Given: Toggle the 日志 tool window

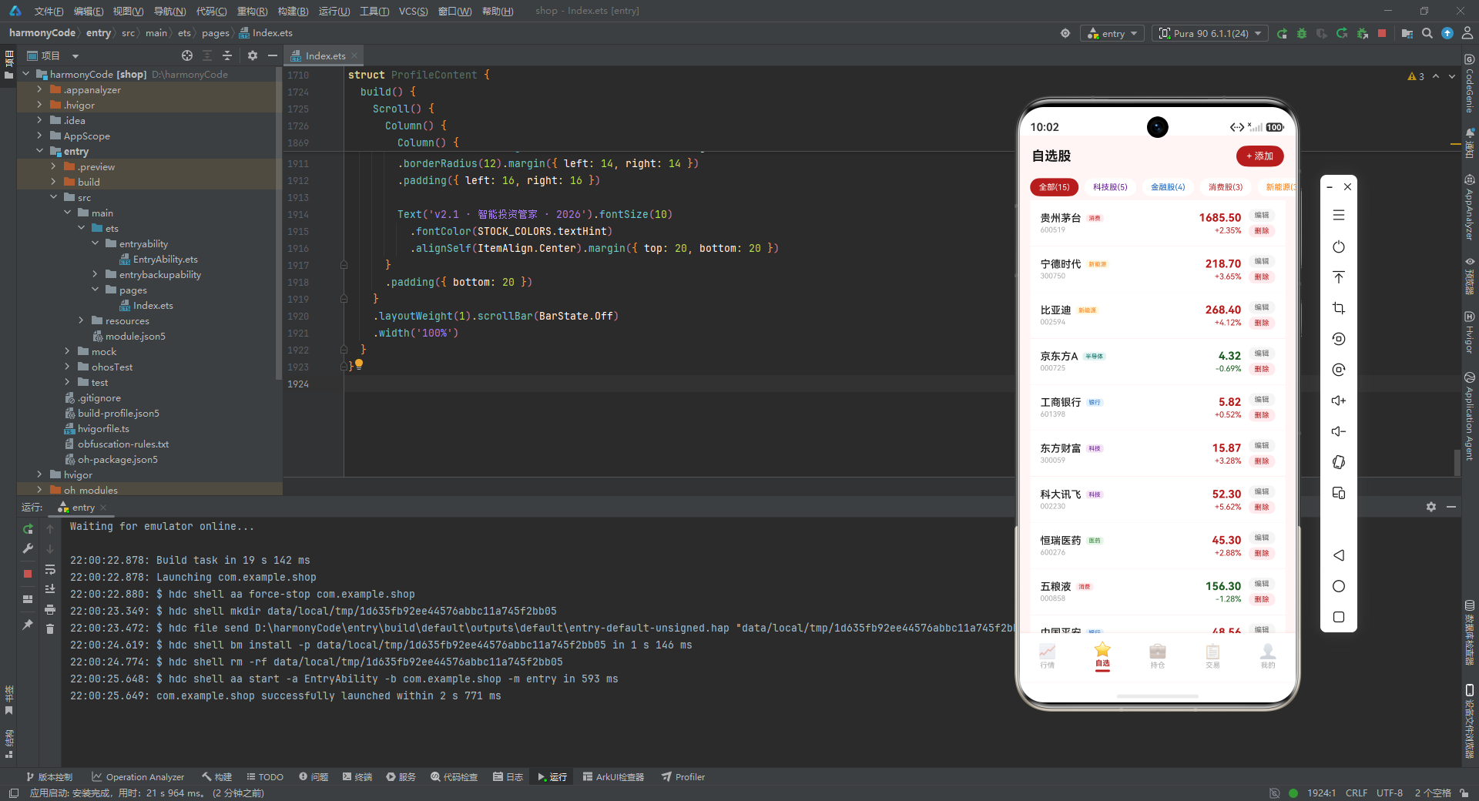Looking at the screenshot, I should 508,777.
